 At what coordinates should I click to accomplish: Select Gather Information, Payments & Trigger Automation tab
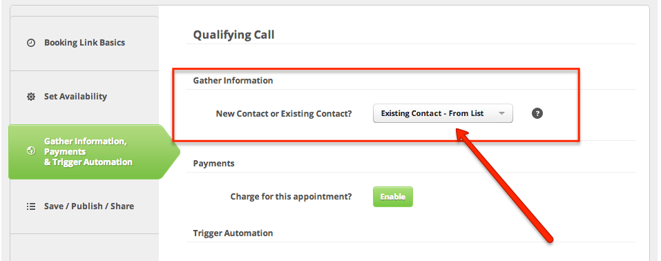(88, 152)
